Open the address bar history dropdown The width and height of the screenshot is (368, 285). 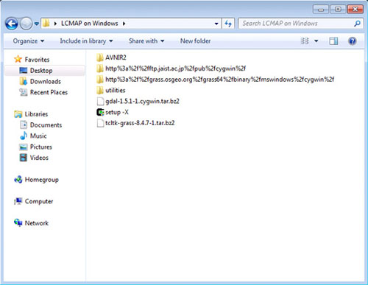click(216, 24)
